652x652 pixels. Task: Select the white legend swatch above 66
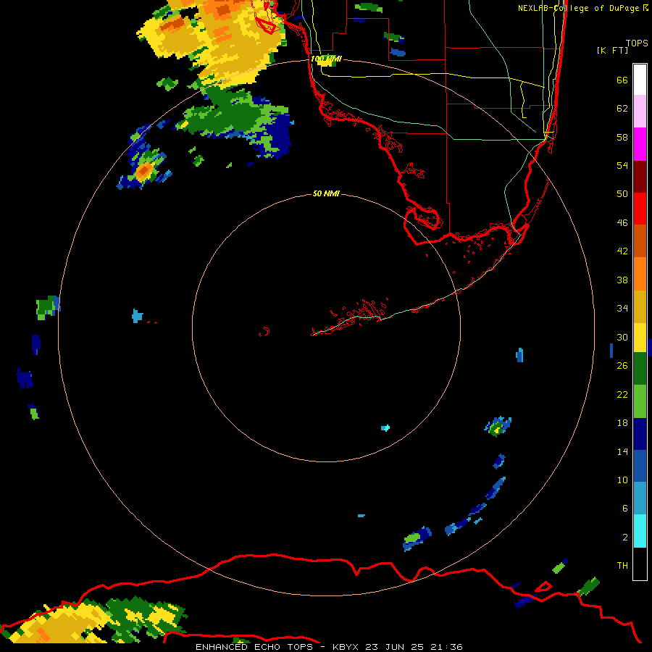point(640,80)
